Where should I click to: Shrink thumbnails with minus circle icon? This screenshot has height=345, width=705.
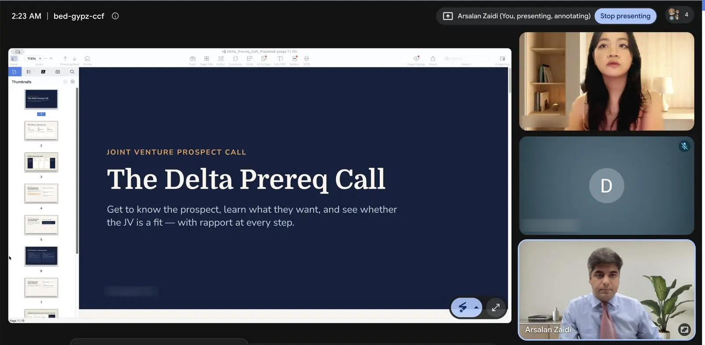pyautogui.click(x=65, y=82)
